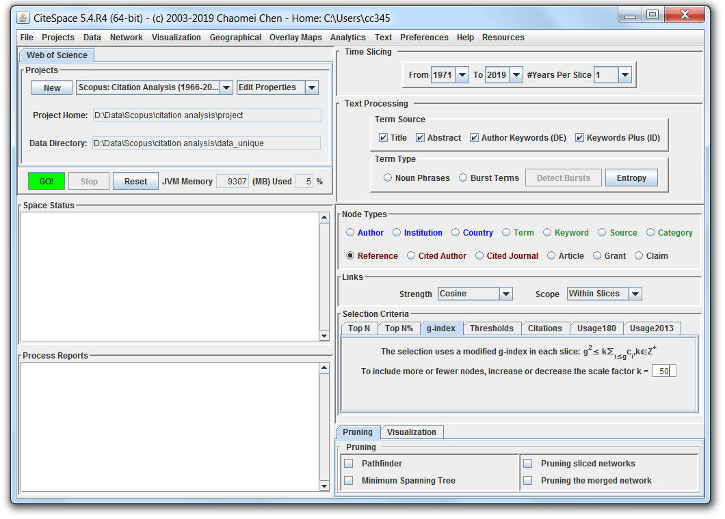Open the Overlay Maps menu
Viewport: 725px width, 519px height.
(295, 38)
